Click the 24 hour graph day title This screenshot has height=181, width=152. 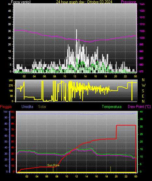click(x=84, y=2)
